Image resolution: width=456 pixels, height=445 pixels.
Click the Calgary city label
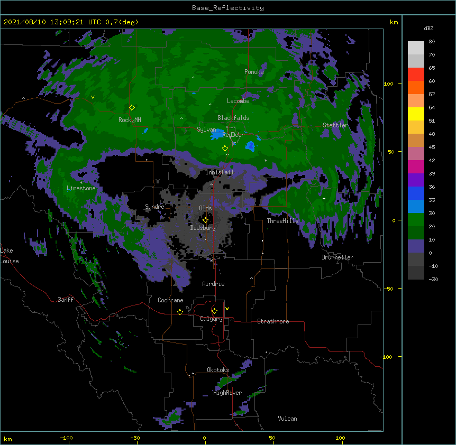211,319
